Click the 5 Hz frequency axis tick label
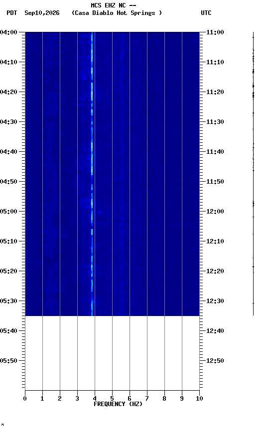Viewport: 275px width, 430px height. point(112,399)
